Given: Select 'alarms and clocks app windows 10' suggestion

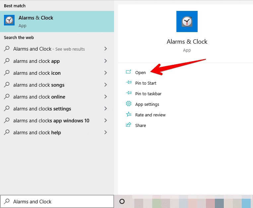Looking at the screenshot, I should coord(57,120).
